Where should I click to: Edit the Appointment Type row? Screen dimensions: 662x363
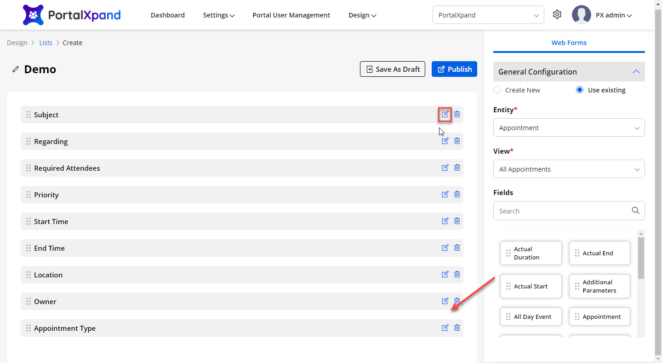click(445, 328)
